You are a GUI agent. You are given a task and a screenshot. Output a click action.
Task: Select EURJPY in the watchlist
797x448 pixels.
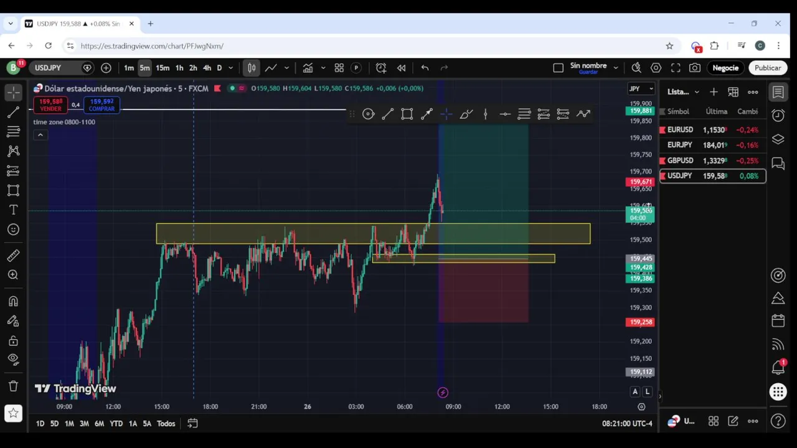713,145
